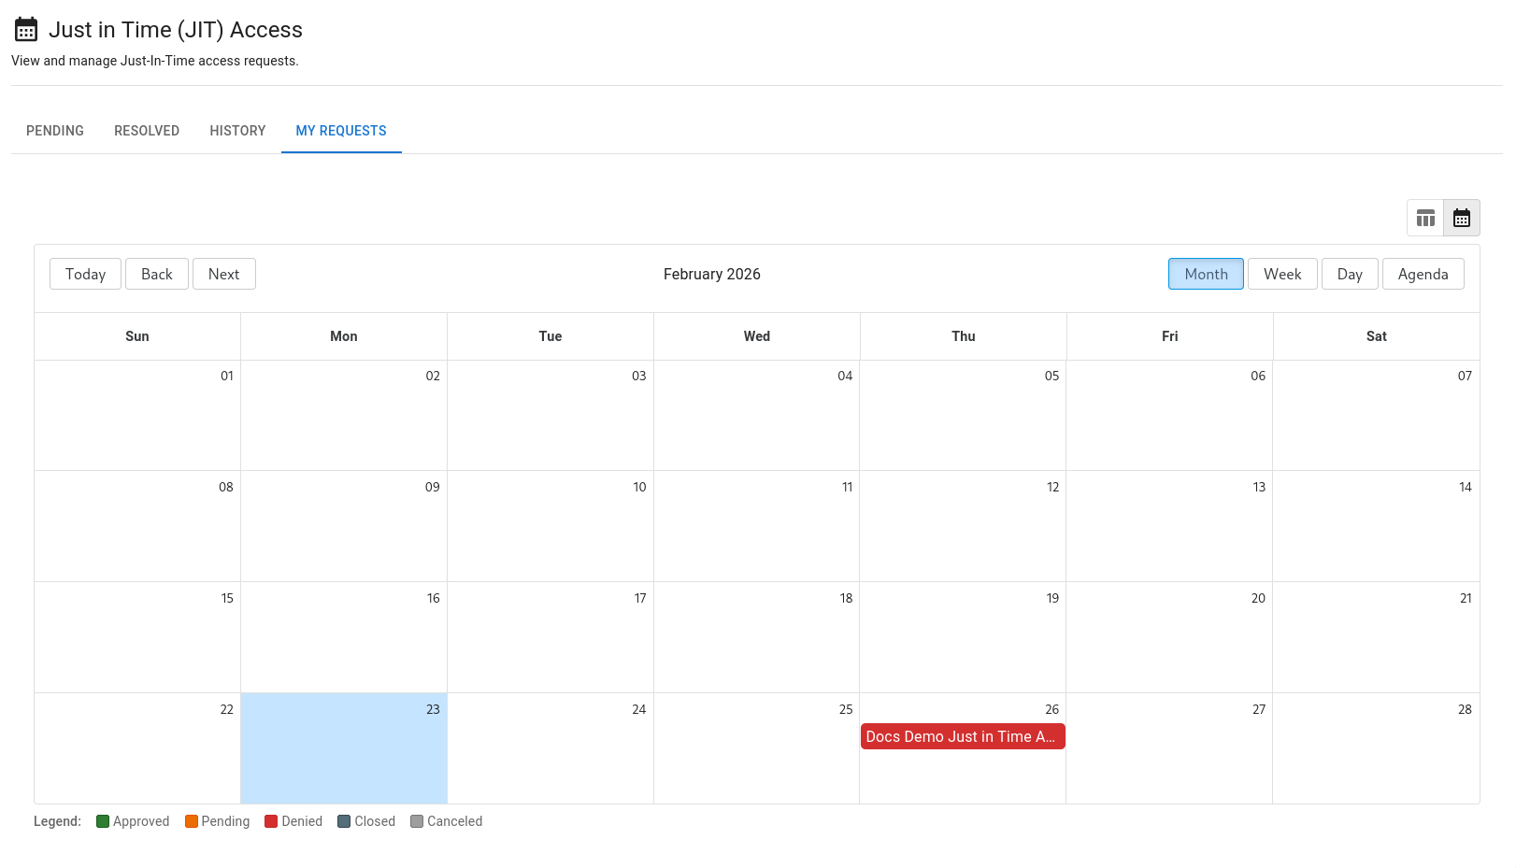Open the Docs Demo Just in Time event
This screenshot has width=1516, height=868.
click(962, 736)
